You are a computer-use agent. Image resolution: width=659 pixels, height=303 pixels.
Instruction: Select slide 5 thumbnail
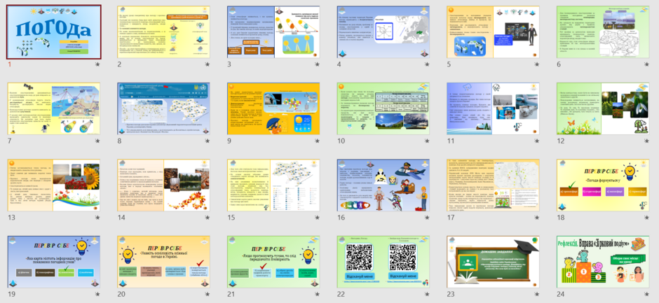493,32
